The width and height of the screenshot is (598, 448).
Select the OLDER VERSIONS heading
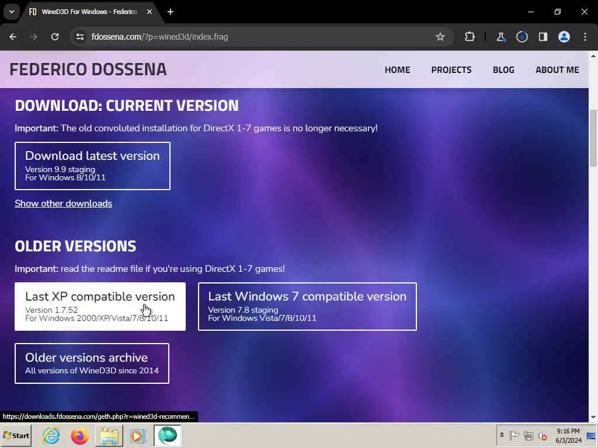tap(75, 246)
